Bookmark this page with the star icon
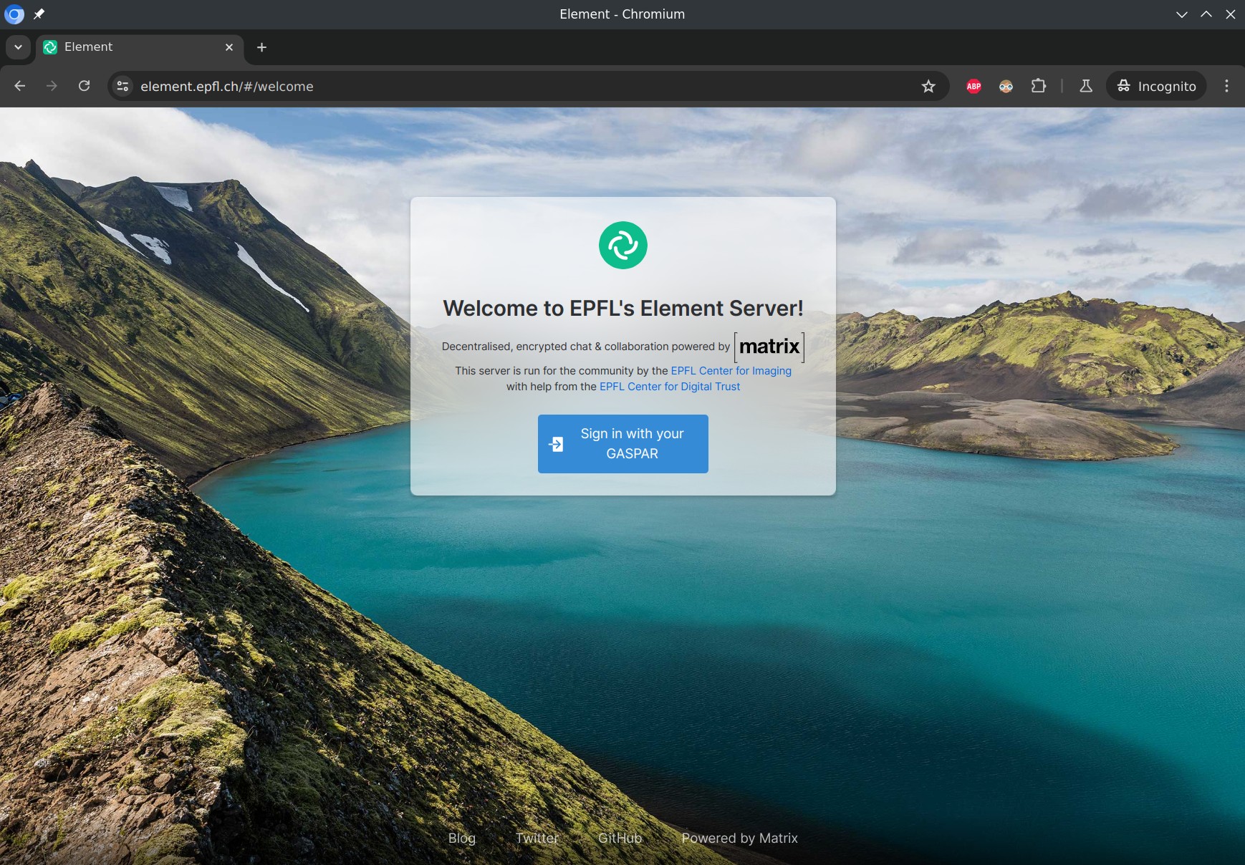The image size is (1245, 865). click(928, 86)
